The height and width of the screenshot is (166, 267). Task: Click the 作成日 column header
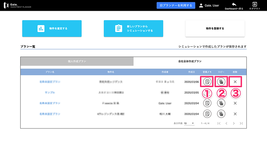point(191,72)
